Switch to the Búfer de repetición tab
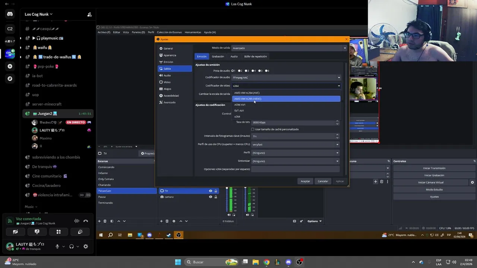The height and width of the screenshot is (268, 477). [255, 57]
